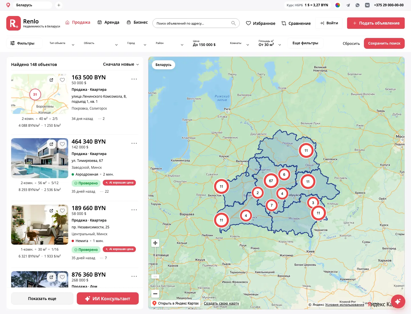This screenshot has width=411, height=314.
Task: Click the detect-my-location crosshair icon
Action: coord(59,5)
